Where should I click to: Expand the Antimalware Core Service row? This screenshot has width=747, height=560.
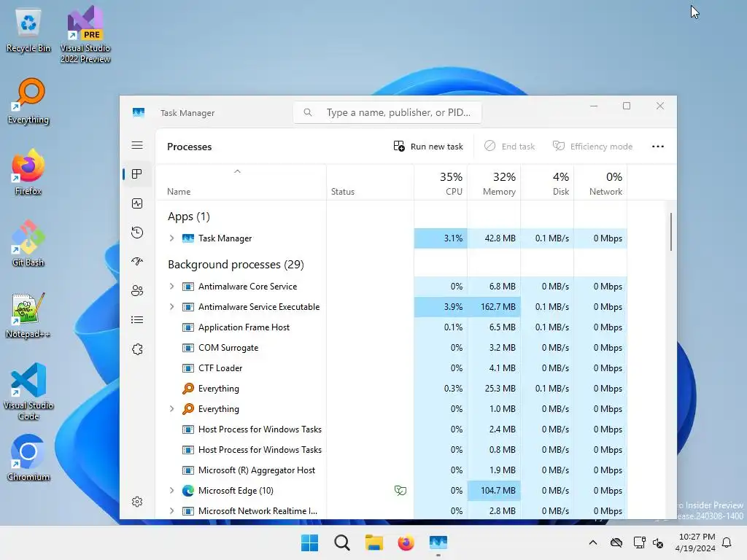pos(171,286)
